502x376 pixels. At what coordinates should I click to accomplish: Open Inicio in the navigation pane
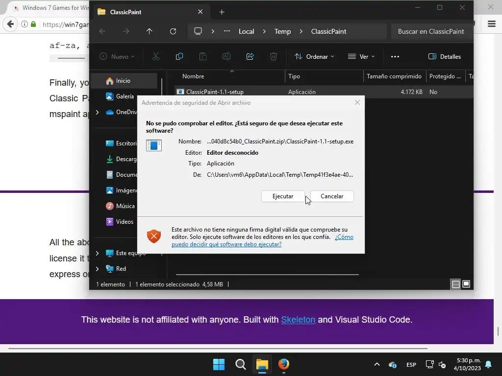(x=123, y=81)
